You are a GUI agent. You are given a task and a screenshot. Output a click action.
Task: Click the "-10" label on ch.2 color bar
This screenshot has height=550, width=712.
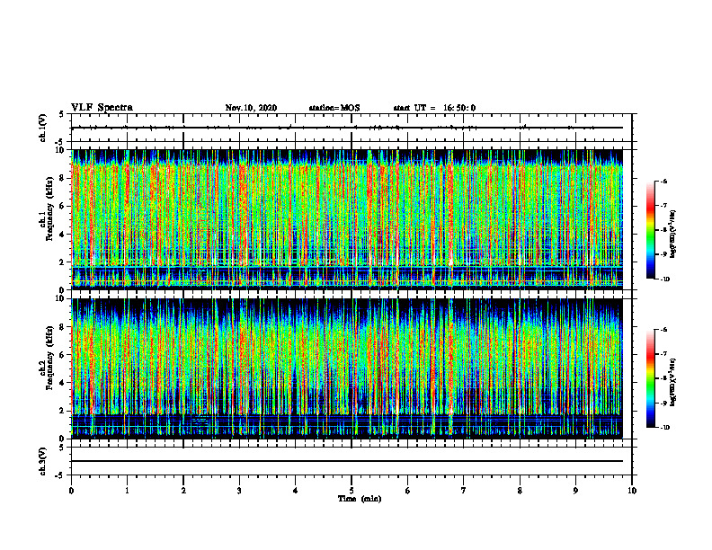point(663,427)
